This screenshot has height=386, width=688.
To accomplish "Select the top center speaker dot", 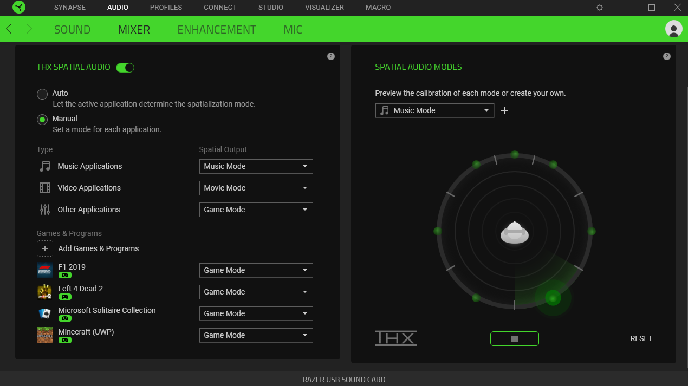I will (x=515, y=154).
